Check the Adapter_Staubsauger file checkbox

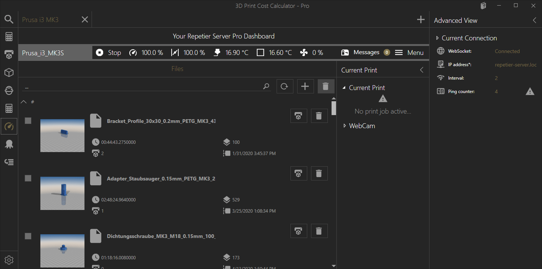[x=28, y=178]
